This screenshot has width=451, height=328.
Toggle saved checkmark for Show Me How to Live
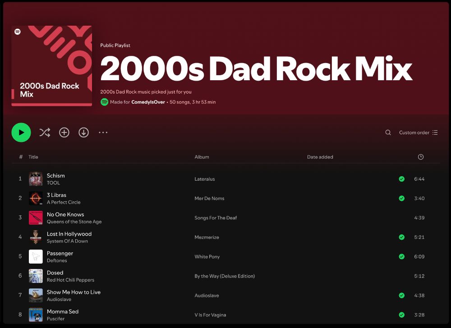[x=402, y=295]
